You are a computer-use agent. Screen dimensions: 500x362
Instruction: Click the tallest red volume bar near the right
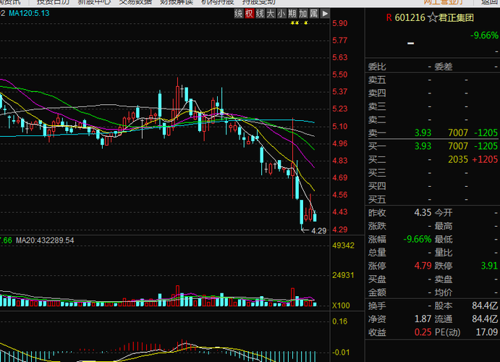(x=292, y=297)
